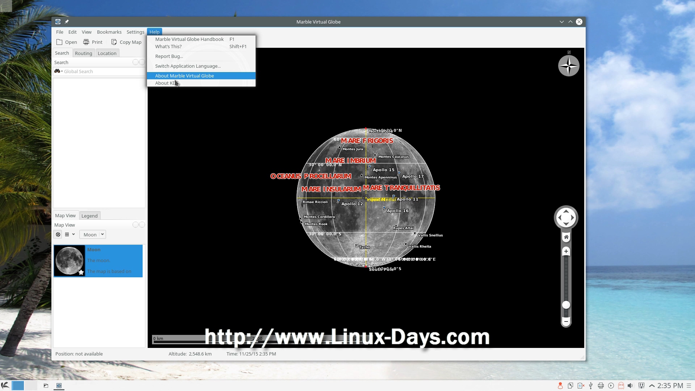Image resolution: width=695 pixels, height=391 pixels.
Task: Pan the map up with navigation arrow
Action: tap(566, 211)
